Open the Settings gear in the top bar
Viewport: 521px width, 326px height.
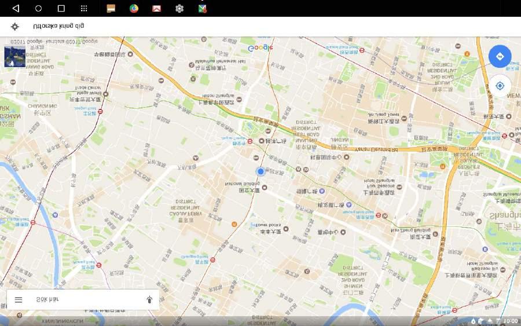(179, 8)
